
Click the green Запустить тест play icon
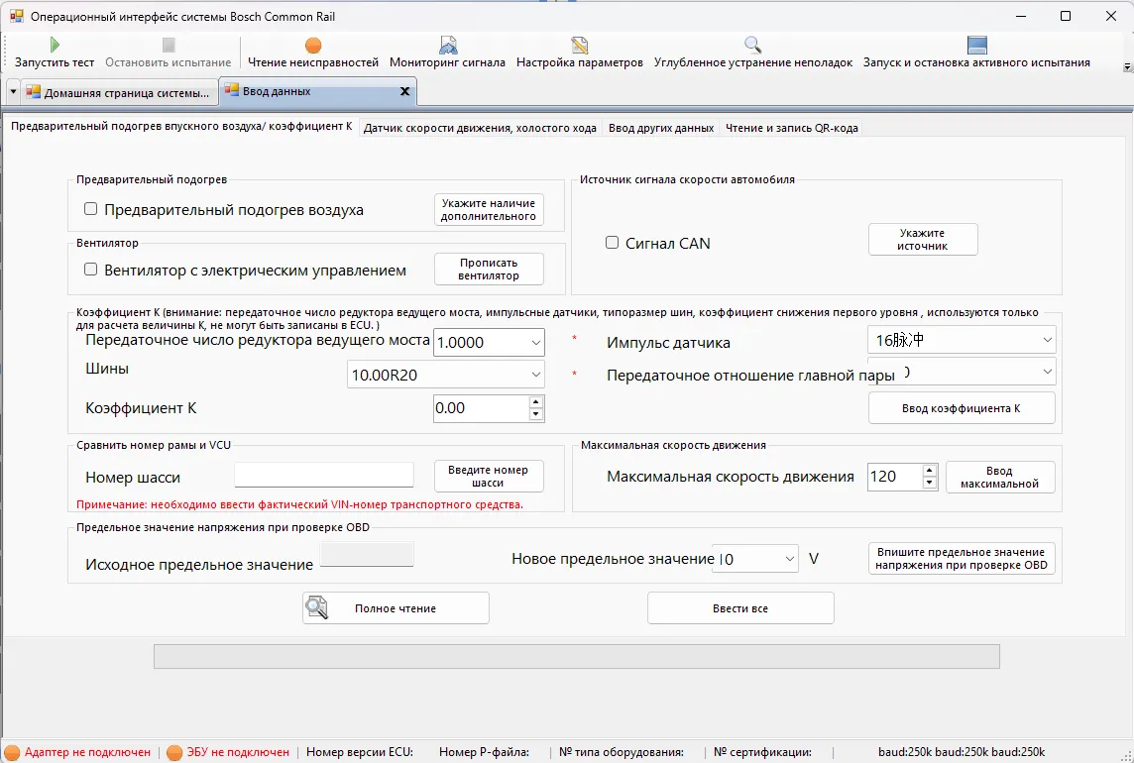(55, 46)
